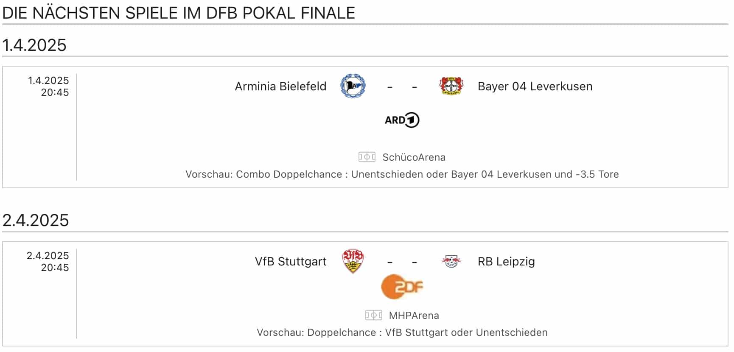This screenshot has height=352, width=734.
Task: Click the Arminia Bielefeld club crest
Action: point(353,86)
